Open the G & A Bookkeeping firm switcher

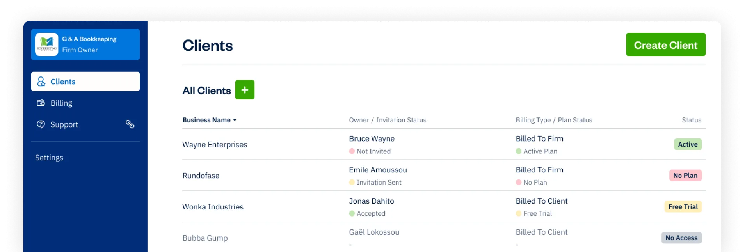[85, 44]
